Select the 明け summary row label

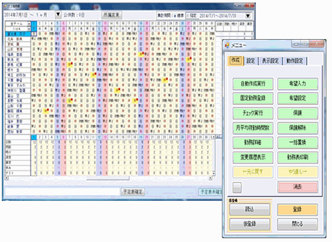click(x=18, y=152)
